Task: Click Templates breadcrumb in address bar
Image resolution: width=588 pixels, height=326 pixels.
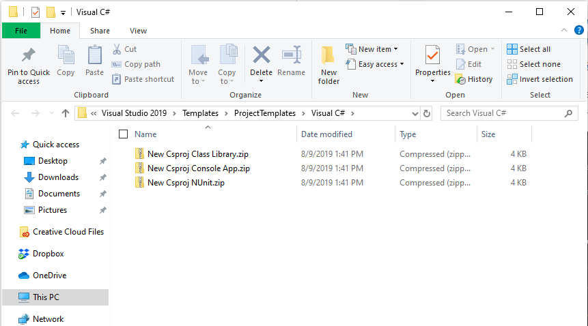Action: (200, 113)
